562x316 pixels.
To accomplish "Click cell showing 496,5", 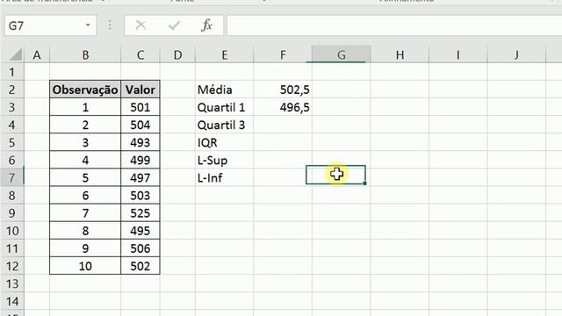I will [283, 107].
